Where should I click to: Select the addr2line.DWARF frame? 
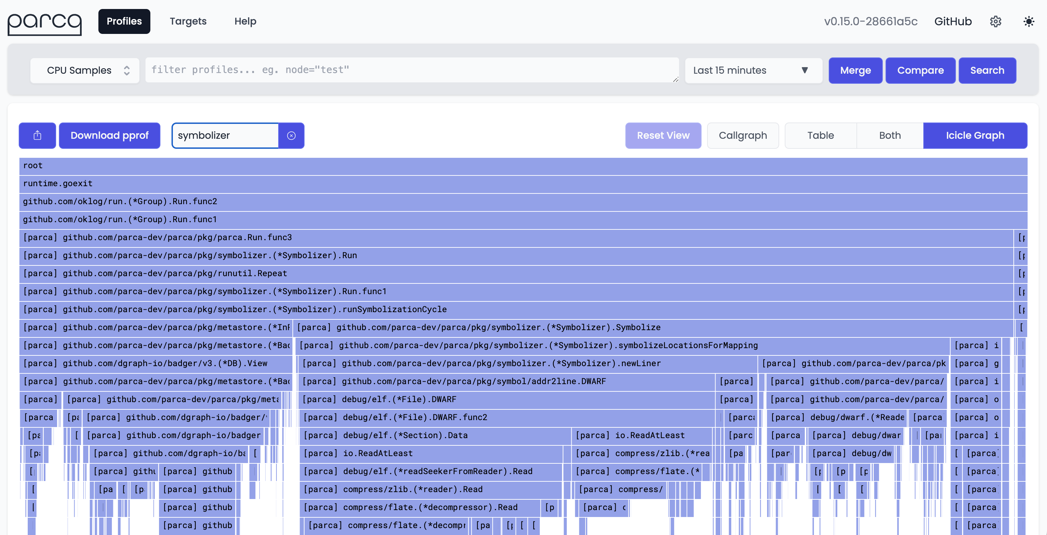[x=507, y=382]
